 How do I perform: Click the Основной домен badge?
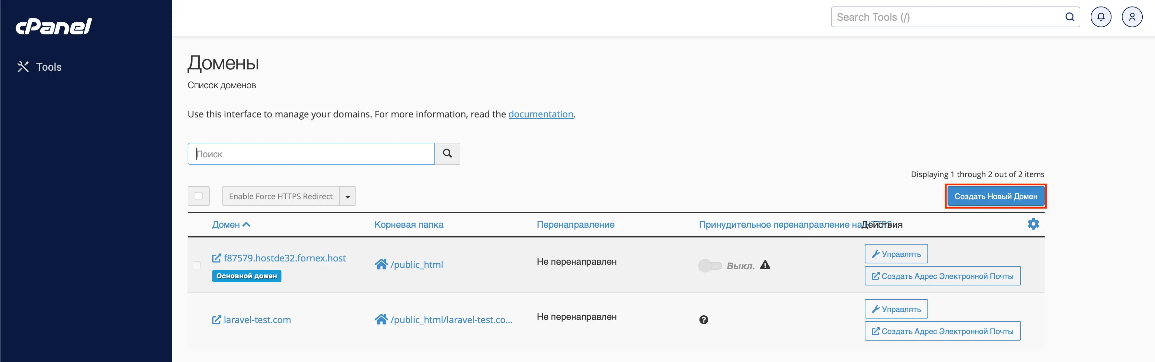(247, 276)
